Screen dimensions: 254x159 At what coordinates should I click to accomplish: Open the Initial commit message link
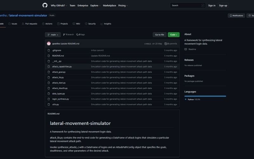click(x=97, y=51)
